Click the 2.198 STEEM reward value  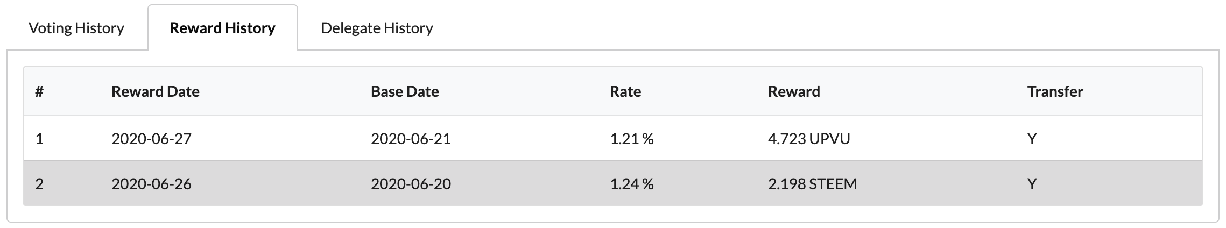point(812,184)
